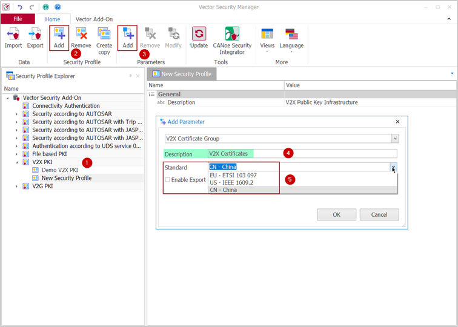Click the Undo arrow in title bar
The width and height of the screenshot is (458, 327).
coord(20,7)
